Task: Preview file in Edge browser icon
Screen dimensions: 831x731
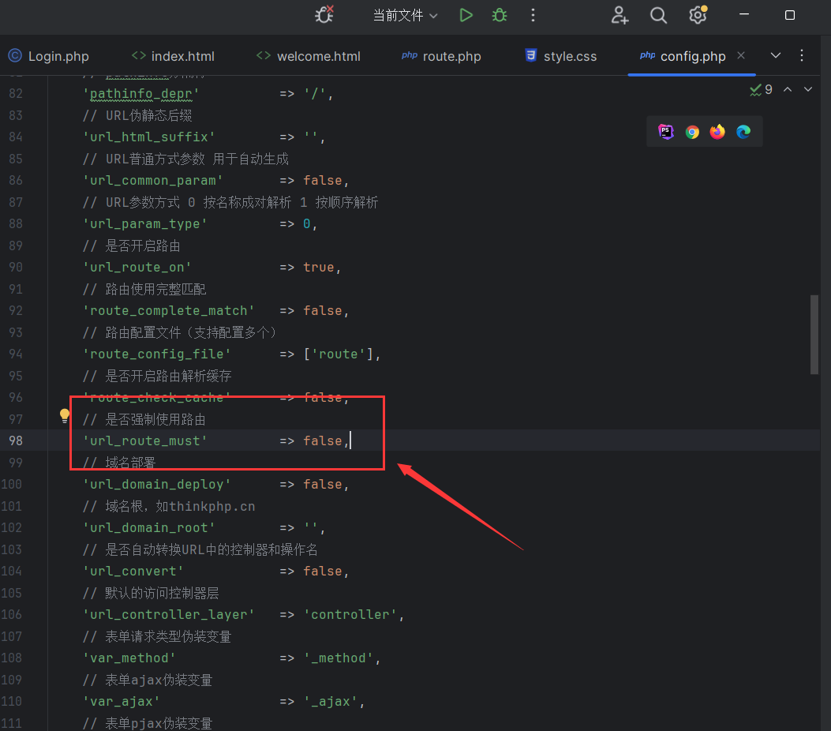Action: (743, 132)
